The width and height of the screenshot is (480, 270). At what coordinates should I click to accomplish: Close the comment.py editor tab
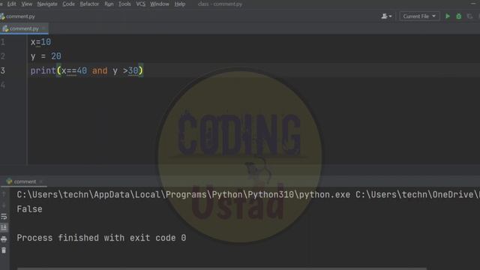43,28
